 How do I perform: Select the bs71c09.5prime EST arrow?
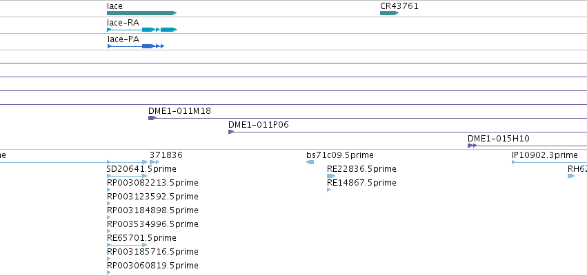(310, 162)
